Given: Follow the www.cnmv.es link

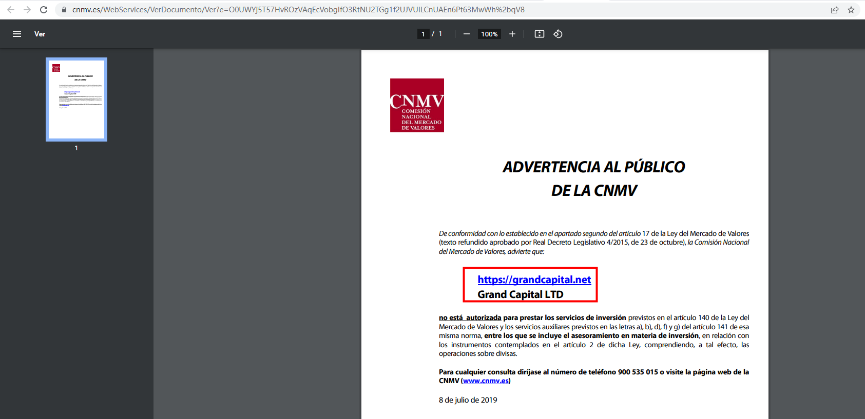Looking at the screenshot, I should tap(486, 381).
